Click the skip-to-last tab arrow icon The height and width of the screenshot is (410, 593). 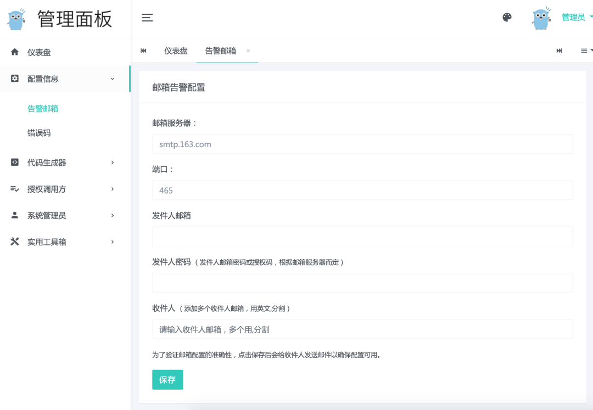(x=559, y=50)
